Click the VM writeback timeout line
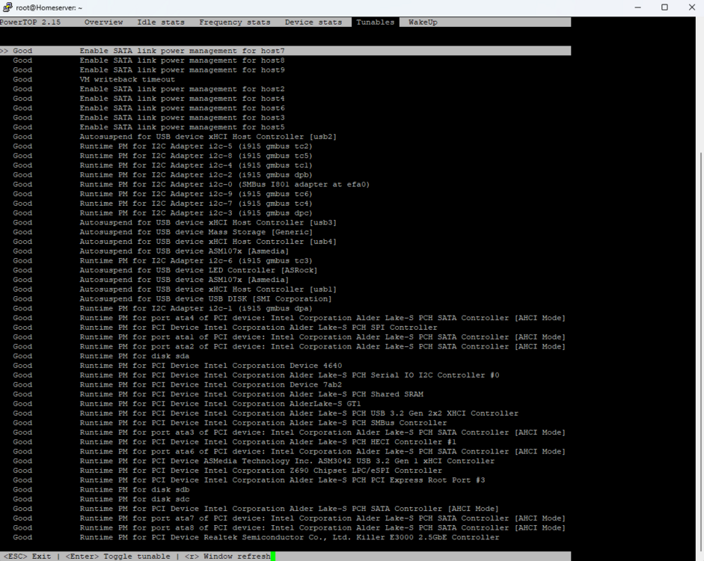Screen dimensions: 704x561 pos(94,79)
